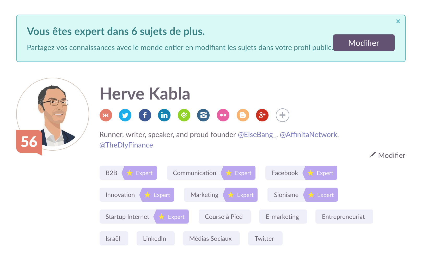
Task: Open the Facebook profile icon
Action: point(145,115)
